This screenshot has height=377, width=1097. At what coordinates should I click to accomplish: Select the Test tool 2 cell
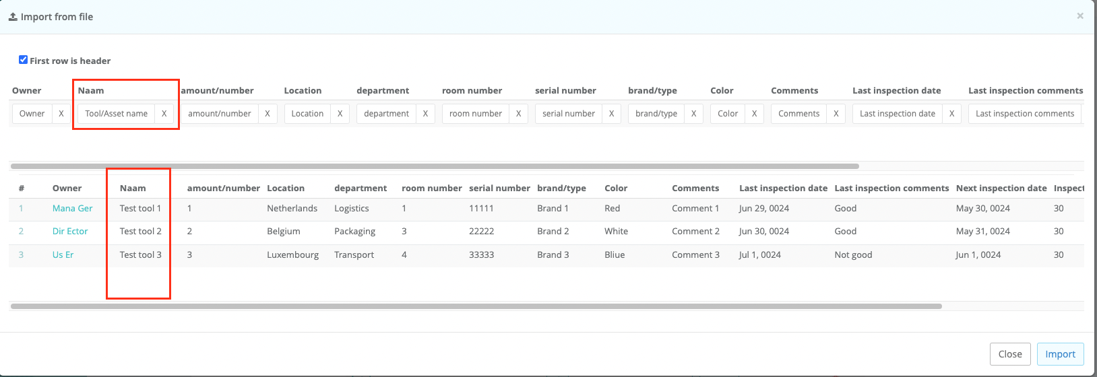[141, 232]
